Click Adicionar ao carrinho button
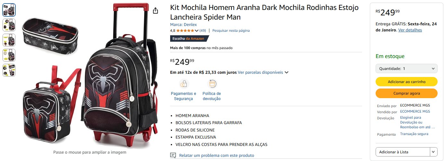 tap(406, 82)
